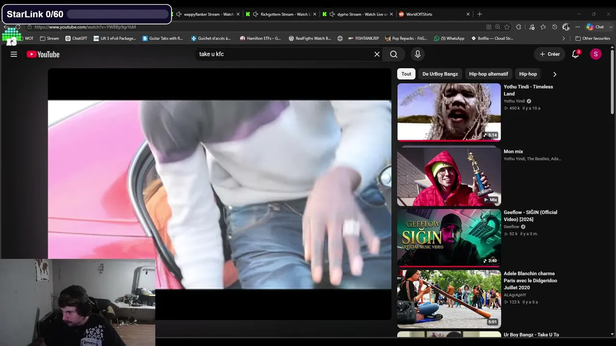Switch to the dypho Stream tab

(x=359, y=14)
